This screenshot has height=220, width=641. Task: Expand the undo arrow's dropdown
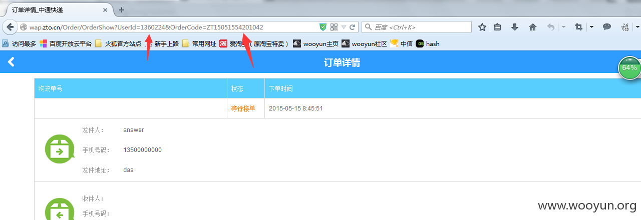[x=563, y=27]
